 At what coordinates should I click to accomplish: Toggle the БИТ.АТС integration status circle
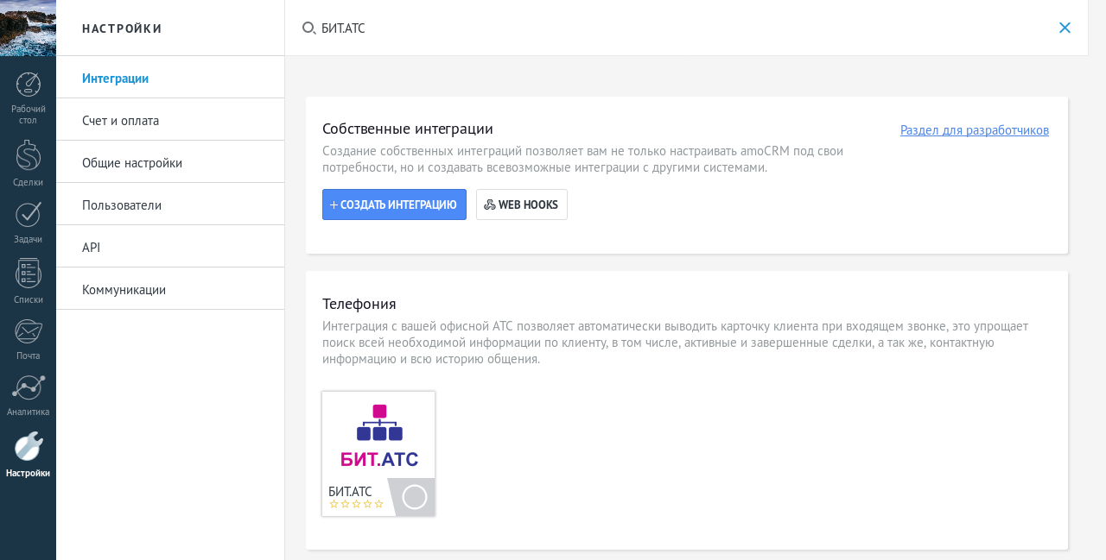coord(415,497)
